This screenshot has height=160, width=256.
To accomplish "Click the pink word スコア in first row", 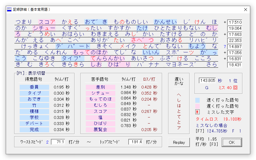I will click(x=47, y=22).
